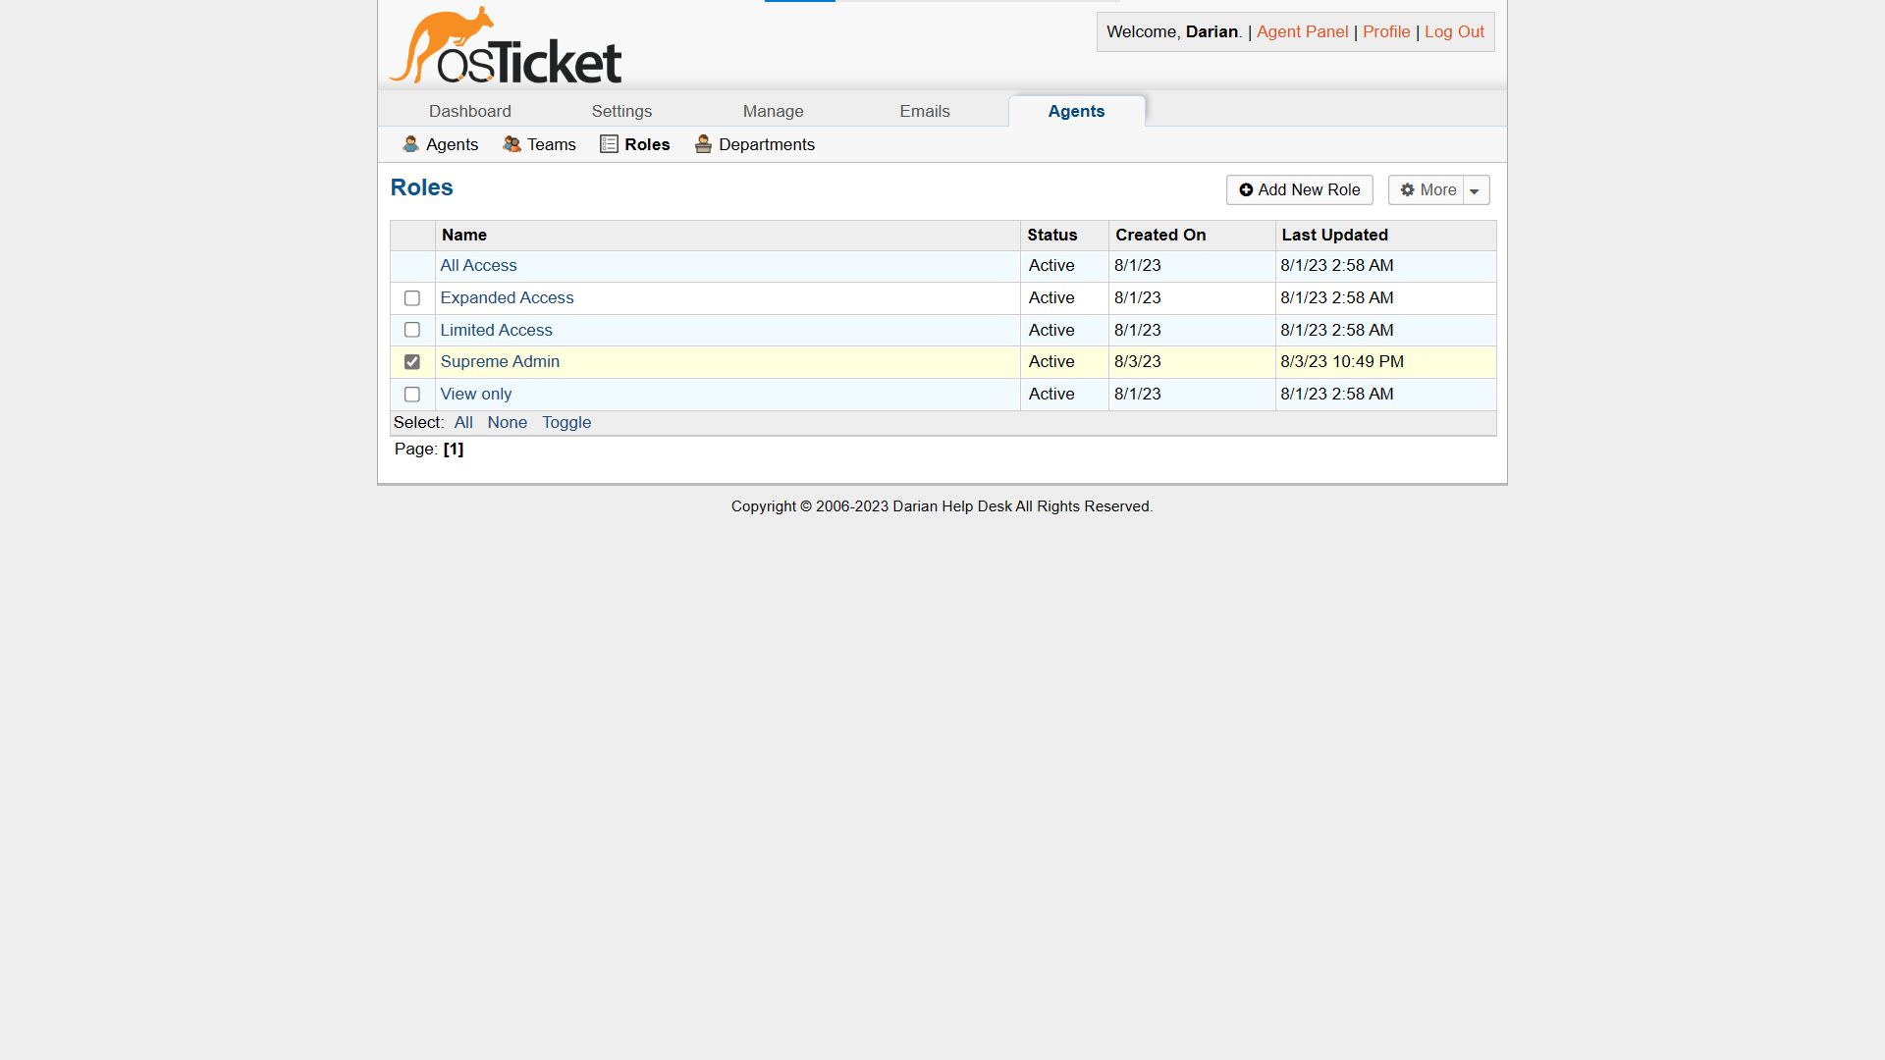Click the None select link

click(x=507, y=422)
